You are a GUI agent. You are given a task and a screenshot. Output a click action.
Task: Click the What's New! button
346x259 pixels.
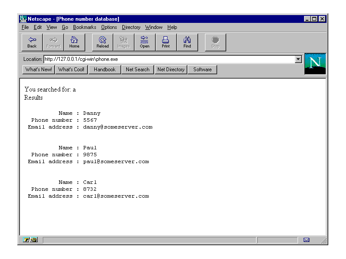pos(38,69)
